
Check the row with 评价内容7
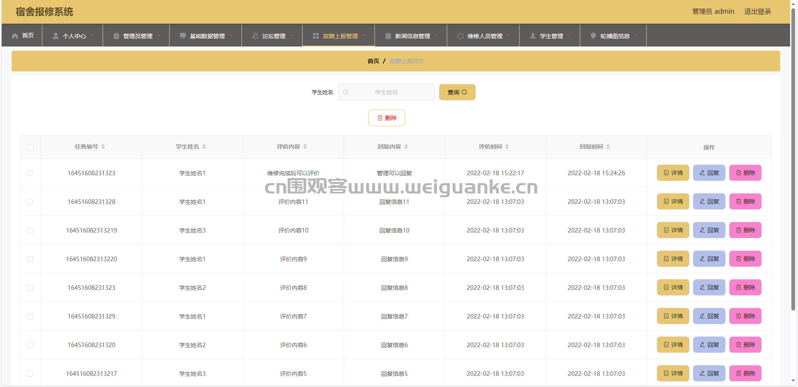point(30,316)
